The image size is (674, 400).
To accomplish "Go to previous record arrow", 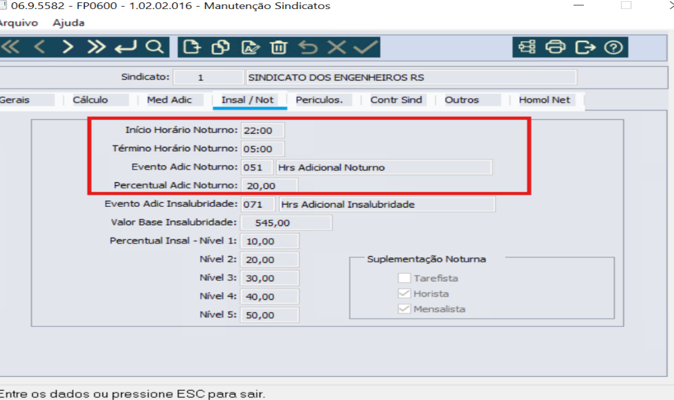I will point(40,46).
